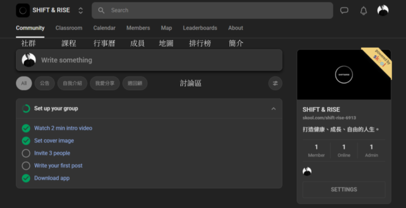Viewport: 406px width, 208px height.
Task: Collapse the Set up your group panel
Action: pos(273,109)
